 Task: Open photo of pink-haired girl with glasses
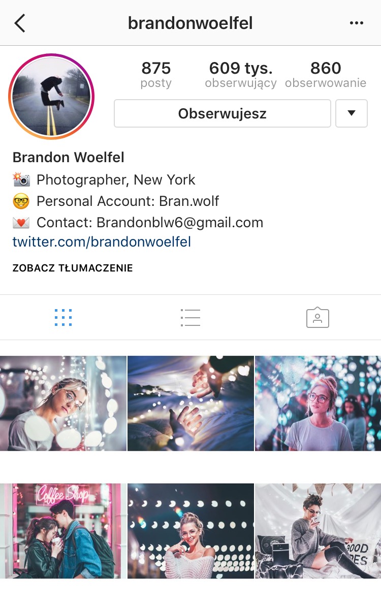coord(318,403)
